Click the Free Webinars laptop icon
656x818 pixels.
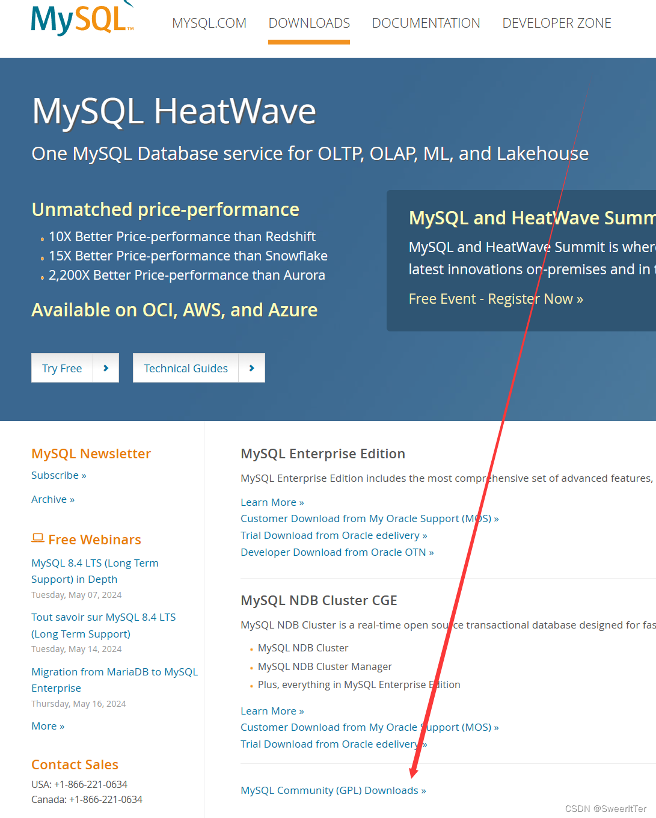point(38,538)
